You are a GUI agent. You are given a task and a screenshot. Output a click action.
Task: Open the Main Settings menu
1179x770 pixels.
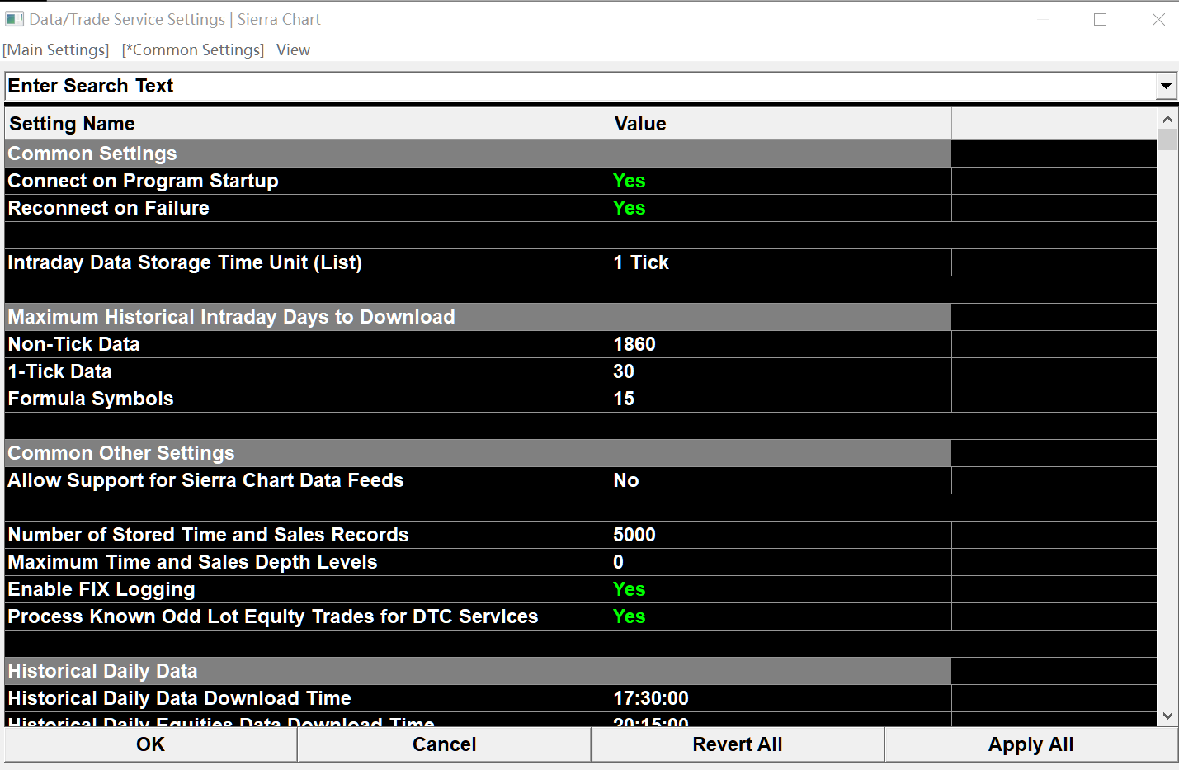tap(56, 50)
